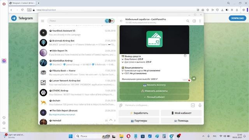Open the taskbar clock and date

point(237,136)
